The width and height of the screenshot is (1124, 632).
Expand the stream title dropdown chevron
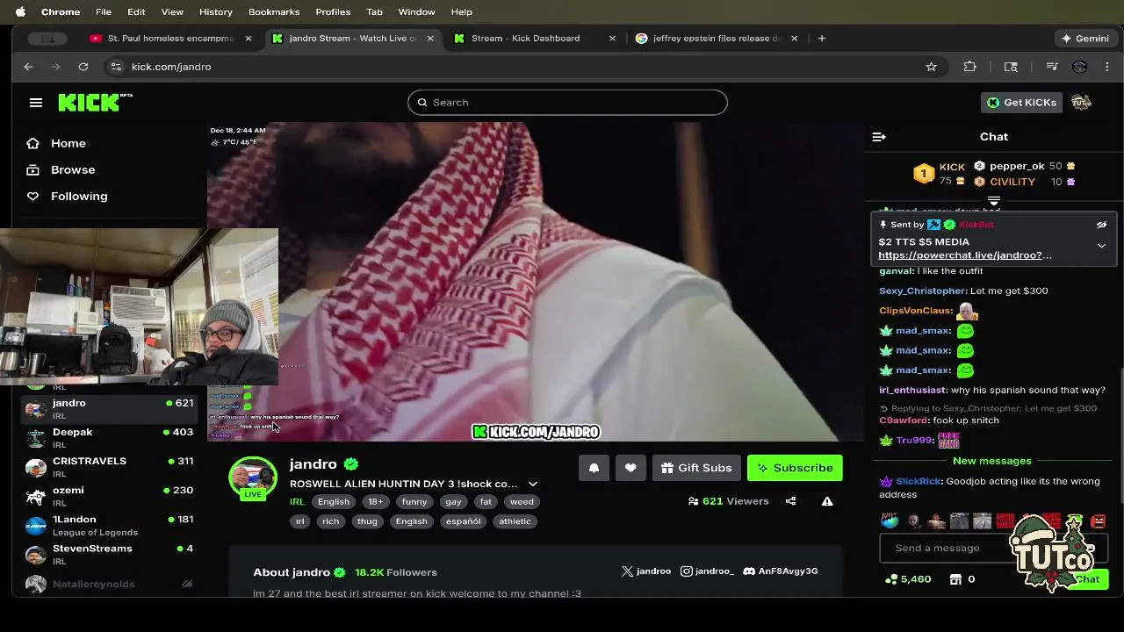(532, 484)
